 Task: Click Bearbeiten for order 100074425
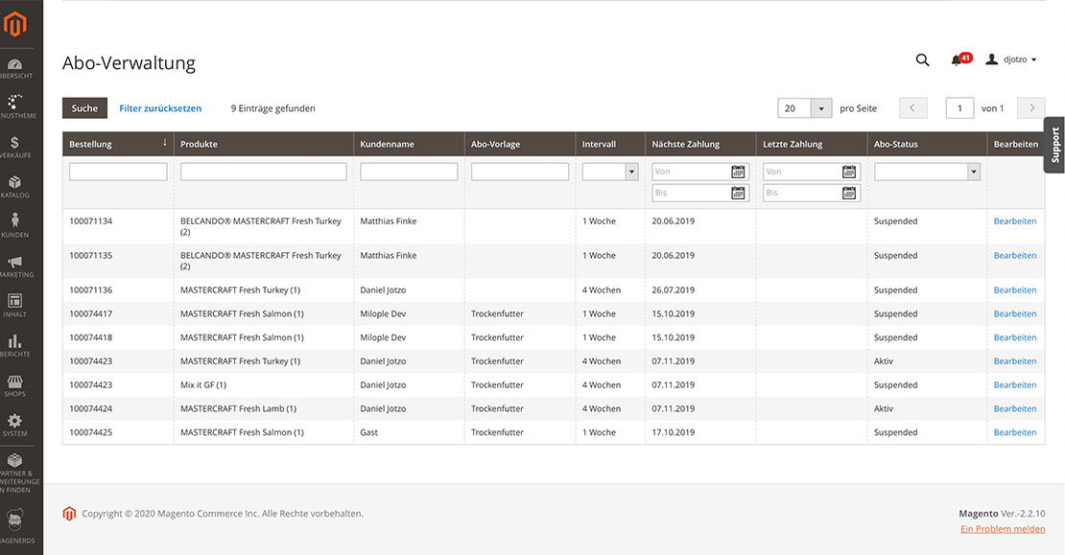[1015, 432]
